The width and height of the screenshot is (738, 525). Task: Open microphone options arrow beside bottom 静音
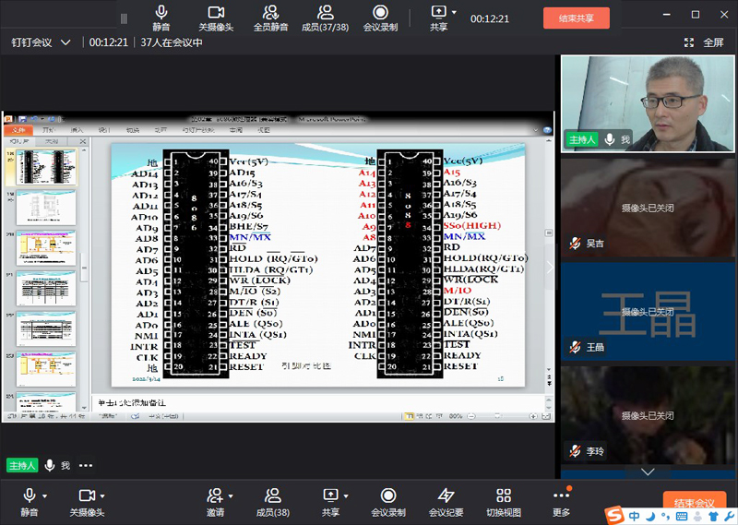(x=46, y=496)
